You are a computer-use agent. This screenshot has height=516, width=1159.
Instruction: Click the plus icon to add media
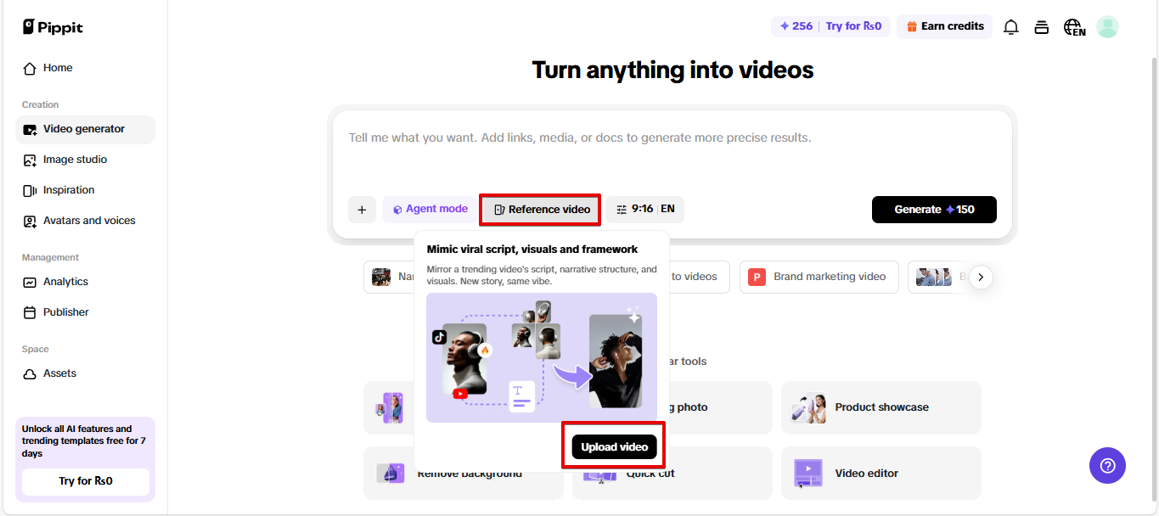[362, 210]
